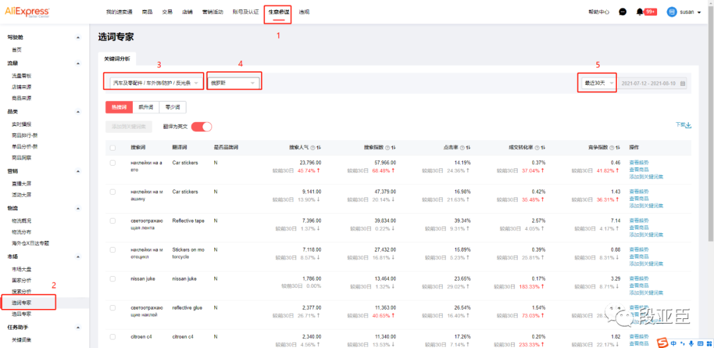Open notifications bell with 99+ badge

point(646,13)
